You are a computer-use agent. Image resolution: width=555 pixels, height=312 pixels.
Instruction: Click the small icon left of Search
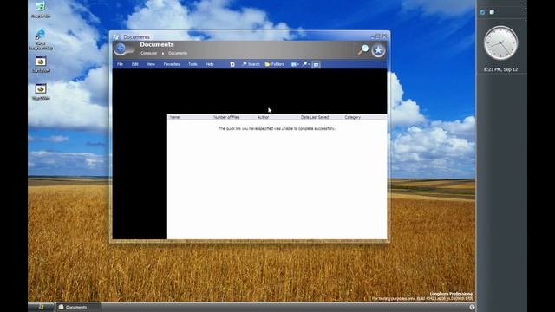232,64
